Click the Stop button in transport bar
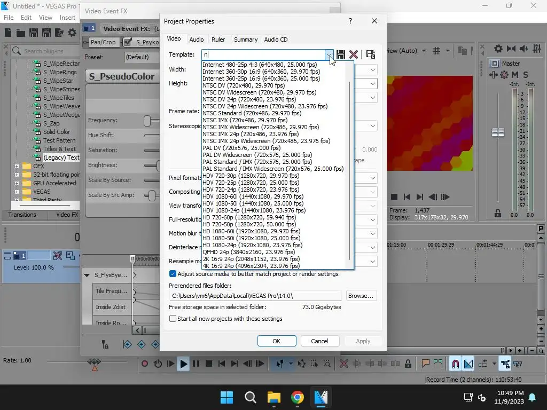This screenshot has width=547, height=410. [x=209, y=364]
